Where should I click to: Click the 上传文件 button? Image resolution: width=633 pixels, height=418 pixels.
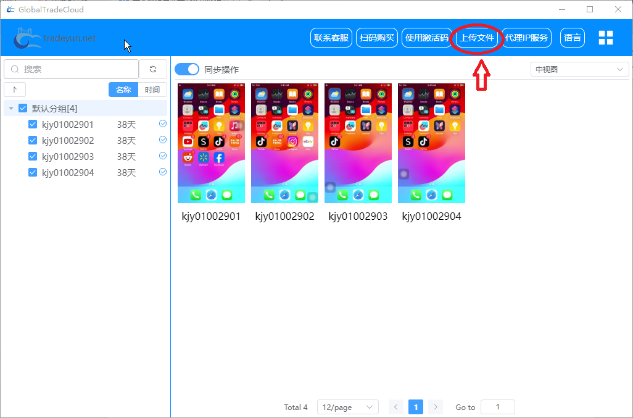click(x=477, y=38)
